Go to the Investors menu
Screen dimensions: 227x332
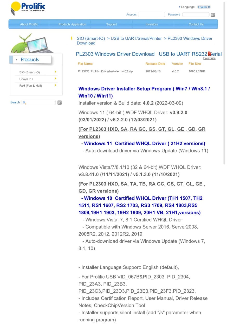(x=152, y=24)
